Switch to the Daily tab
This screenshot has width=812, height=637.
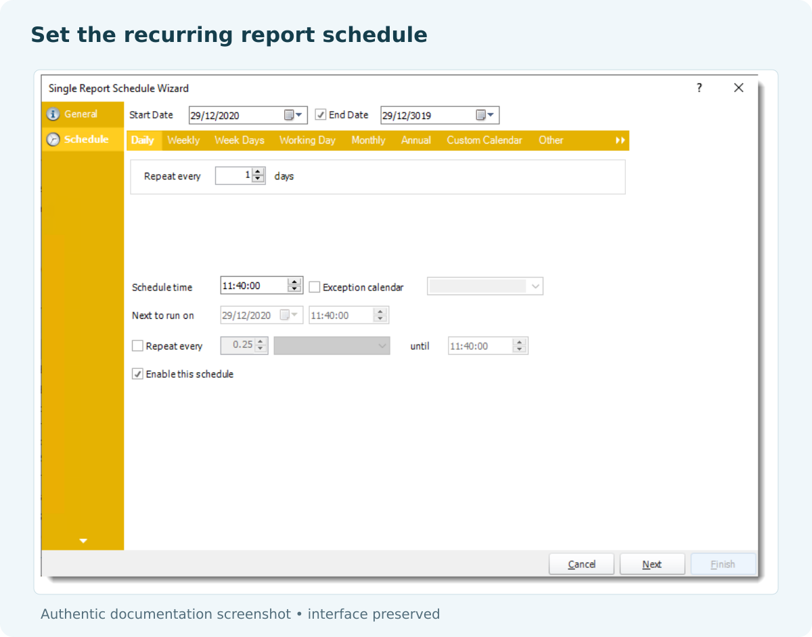[x=143, y=140]
